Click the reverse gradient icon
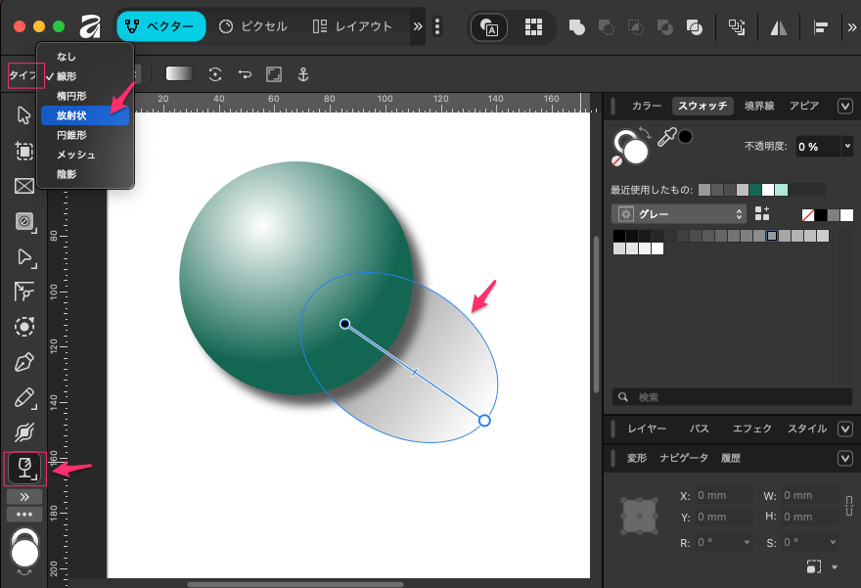The width and height of the screenshot is (861, 588). [244, 74]
